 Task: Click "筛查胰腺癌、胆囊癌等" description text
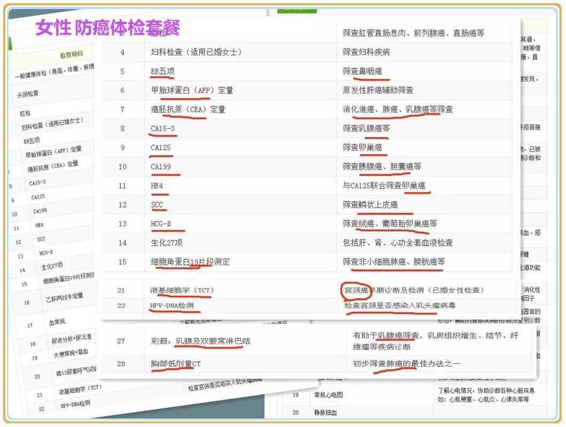[382, 167]
